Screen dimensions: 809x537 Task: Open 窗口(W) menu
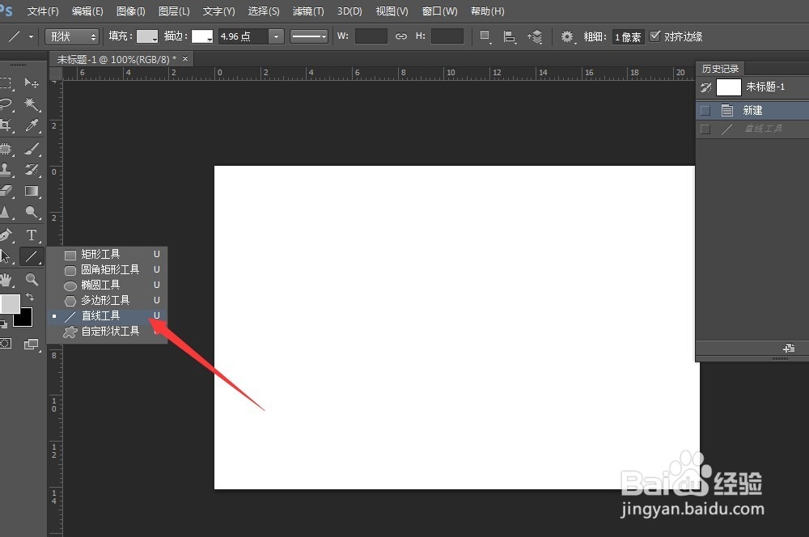[x=439, y=11]
